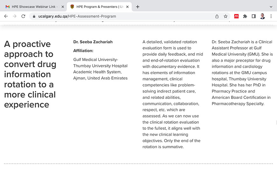This screenshot has height=173, width=277.
Task: Click 'Assistant Professor at Gulf' in bio
Action: (237, 48)
